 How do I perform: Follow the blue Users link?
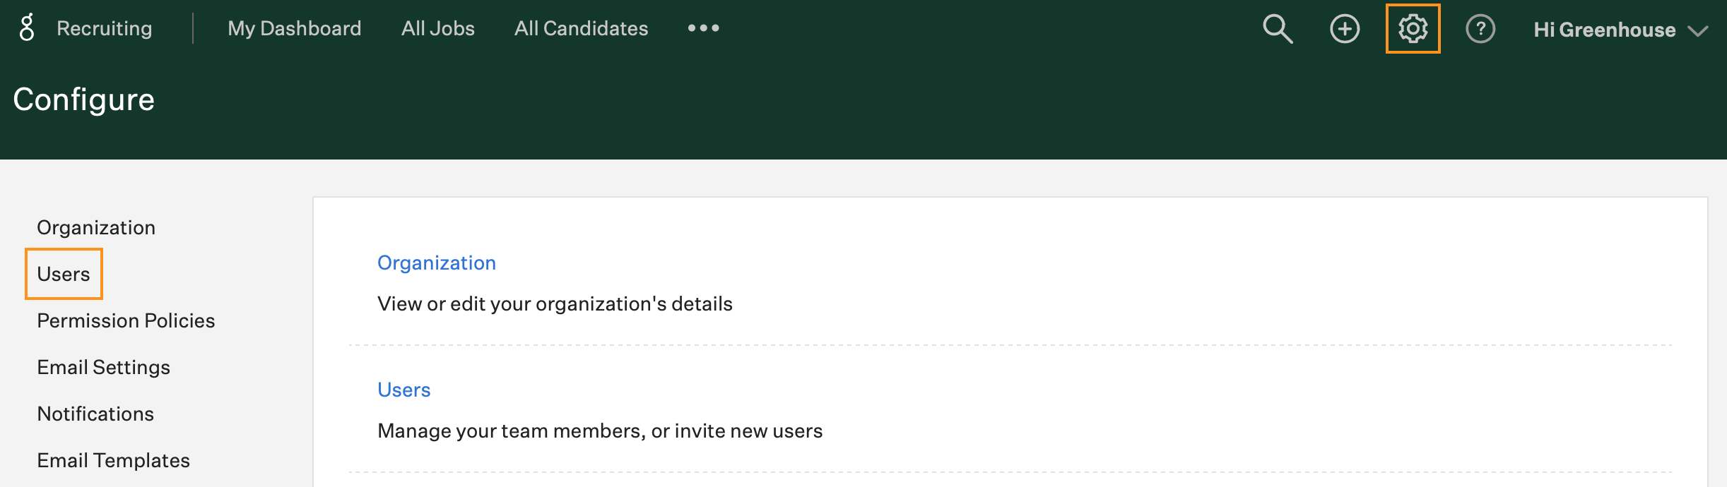click(404, 390)
